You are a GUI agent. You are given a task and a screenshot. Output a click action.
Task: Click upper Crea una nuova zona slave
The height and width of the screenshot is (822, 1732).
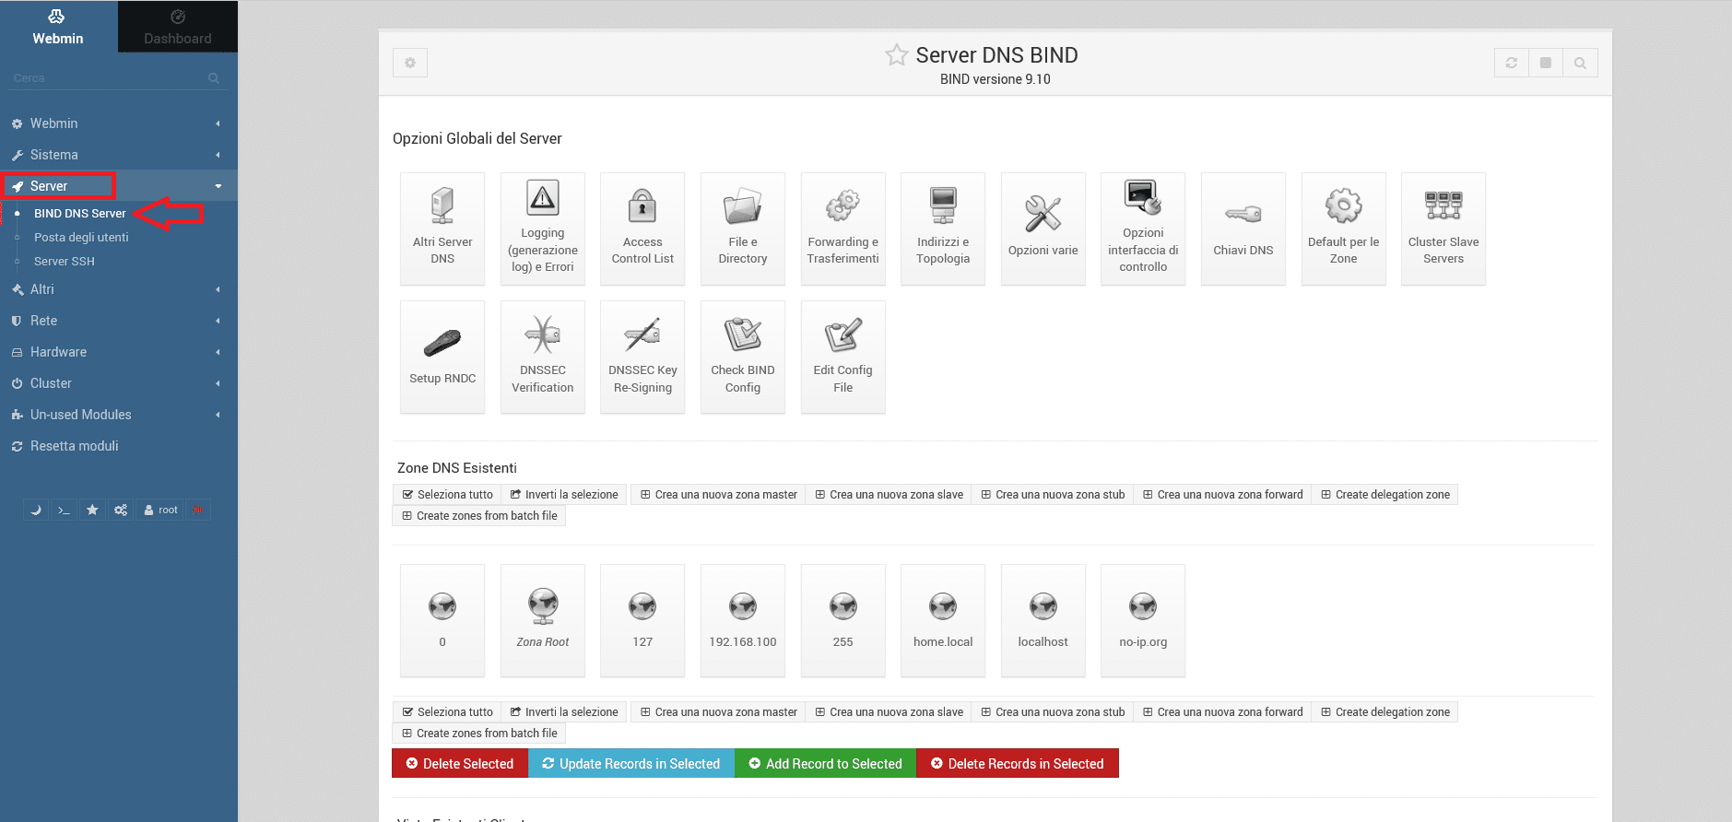[x=889, y=495]
